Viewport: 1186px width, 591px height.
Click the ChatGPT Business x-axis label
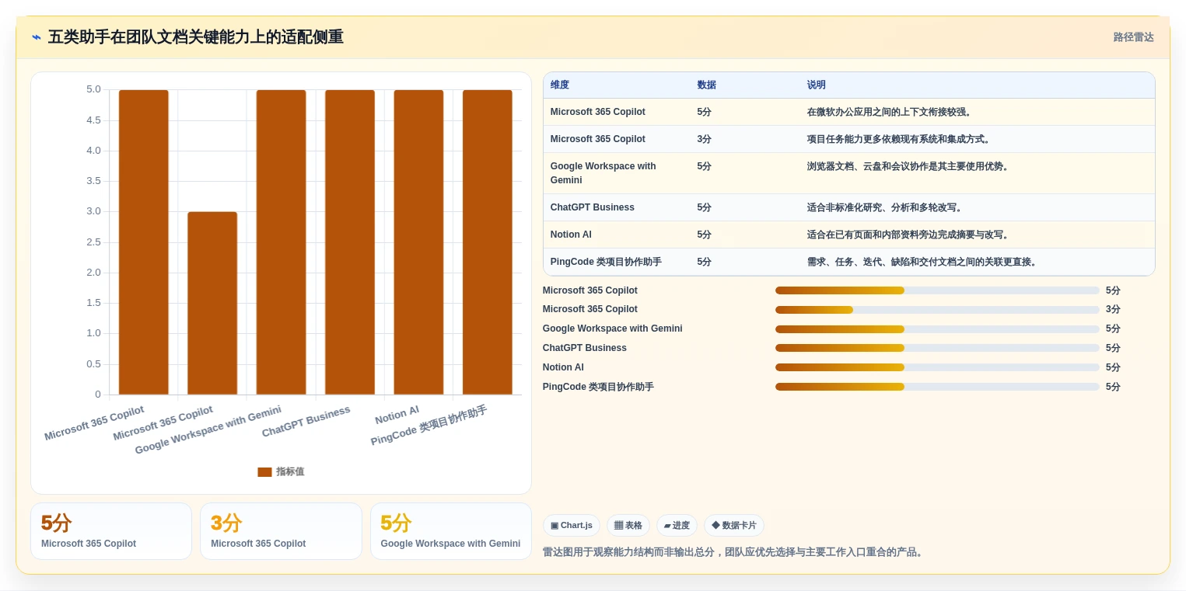[x=306, y=422]
